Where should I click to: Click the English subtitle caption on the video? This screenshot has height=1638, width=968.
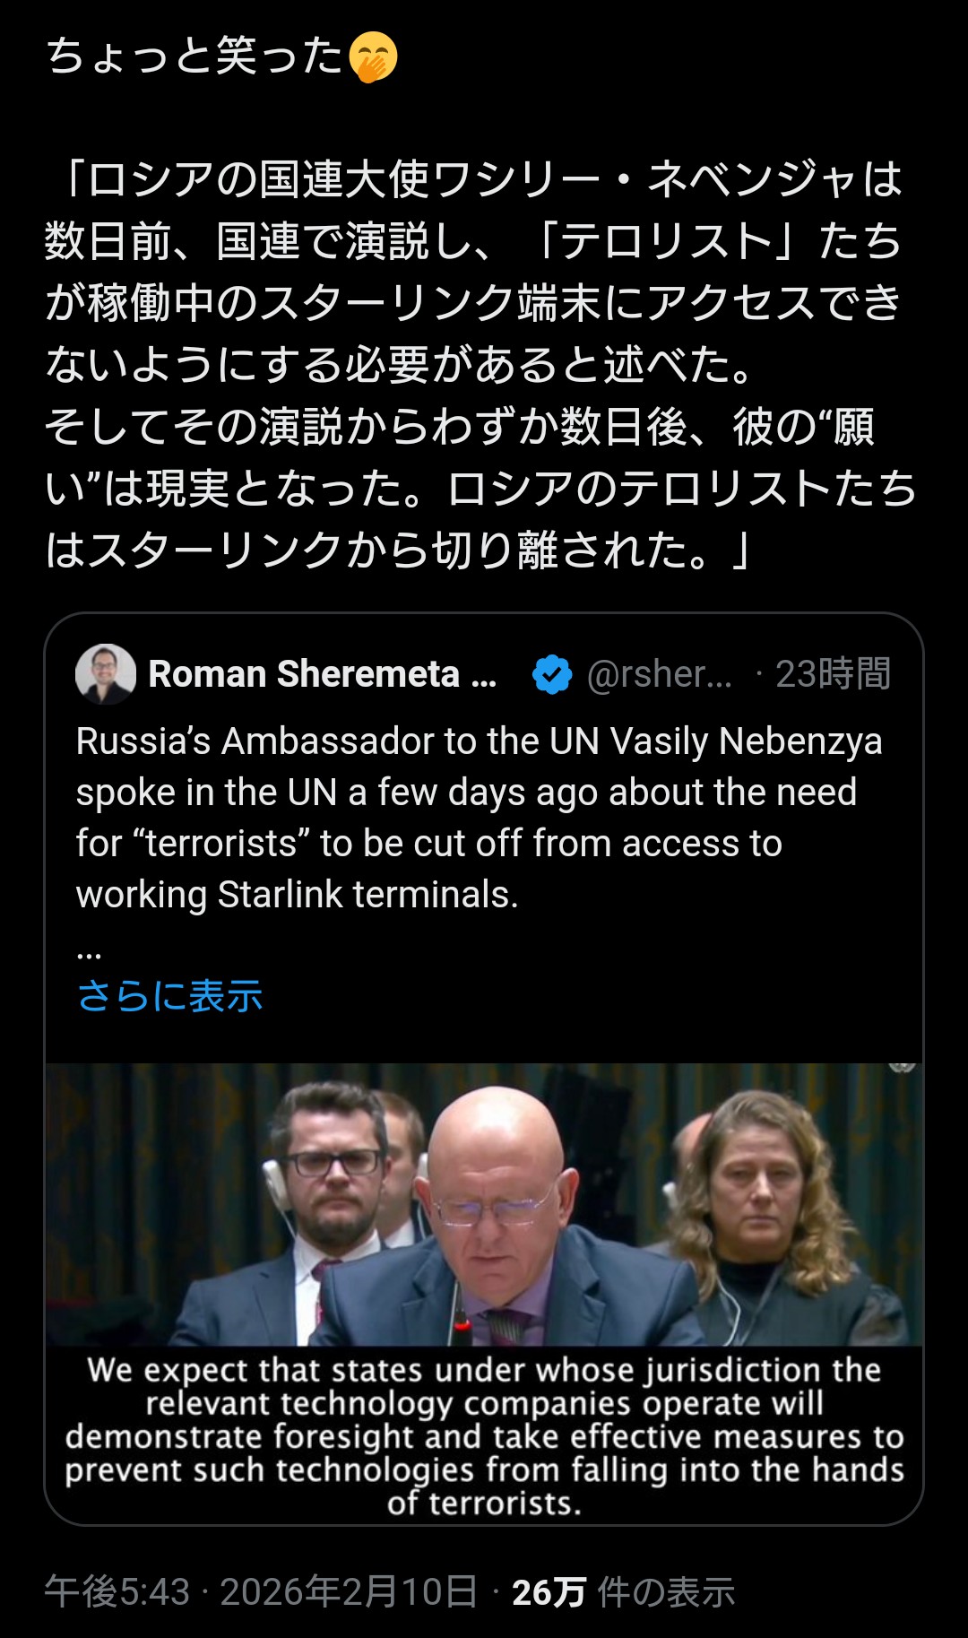click(484, 1436)
